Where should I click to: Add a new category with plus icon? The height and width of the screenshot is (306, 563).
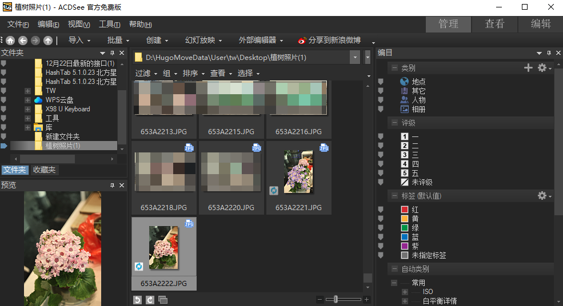[x=528, y=67]
